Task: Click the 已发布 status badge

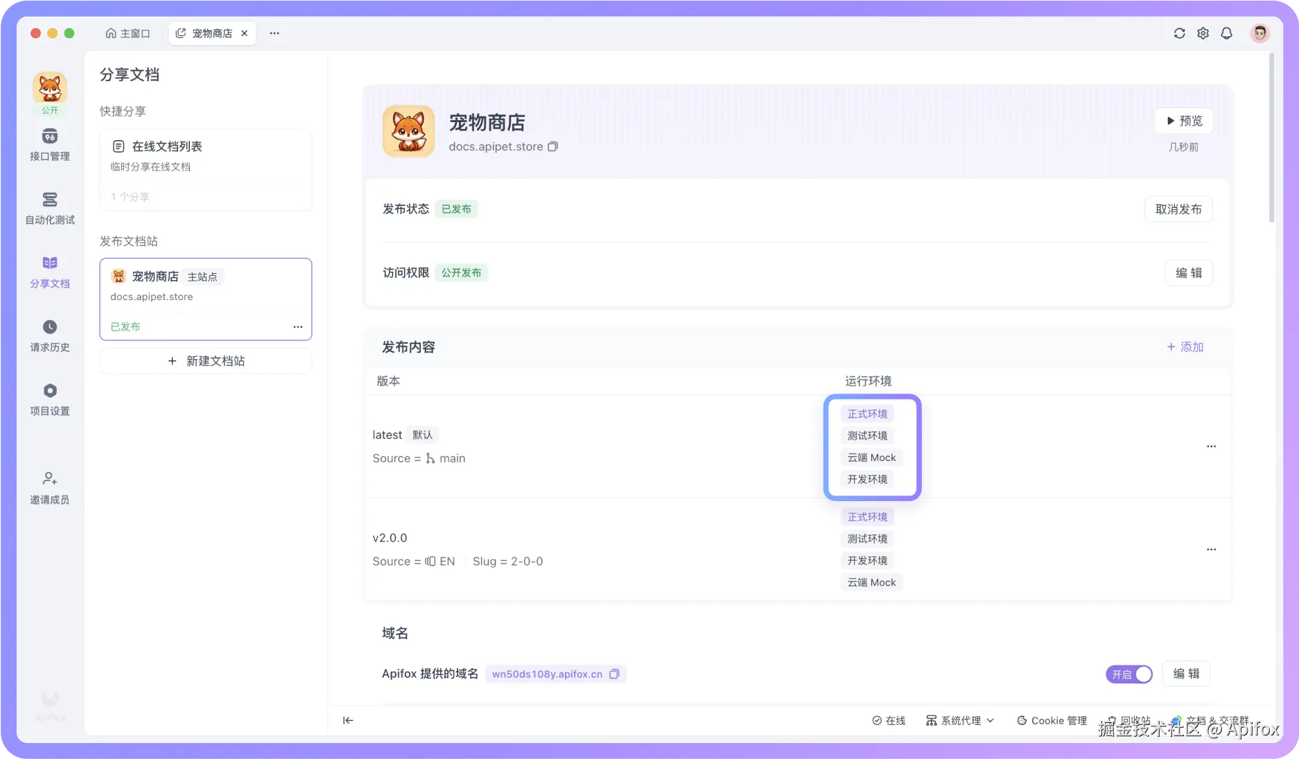Action: [x=456, y=209]
